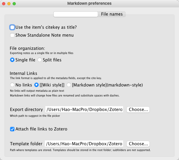The height and width of the screenshot is (160, 179).
Task: Switch to the File names tab
Action: coord(112,14)
